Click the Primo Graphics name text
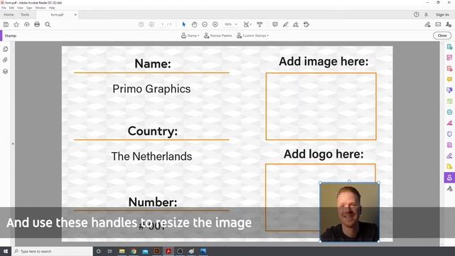This screenshot has height=256, width=455. pyautogui.click(x=151, y=89)
